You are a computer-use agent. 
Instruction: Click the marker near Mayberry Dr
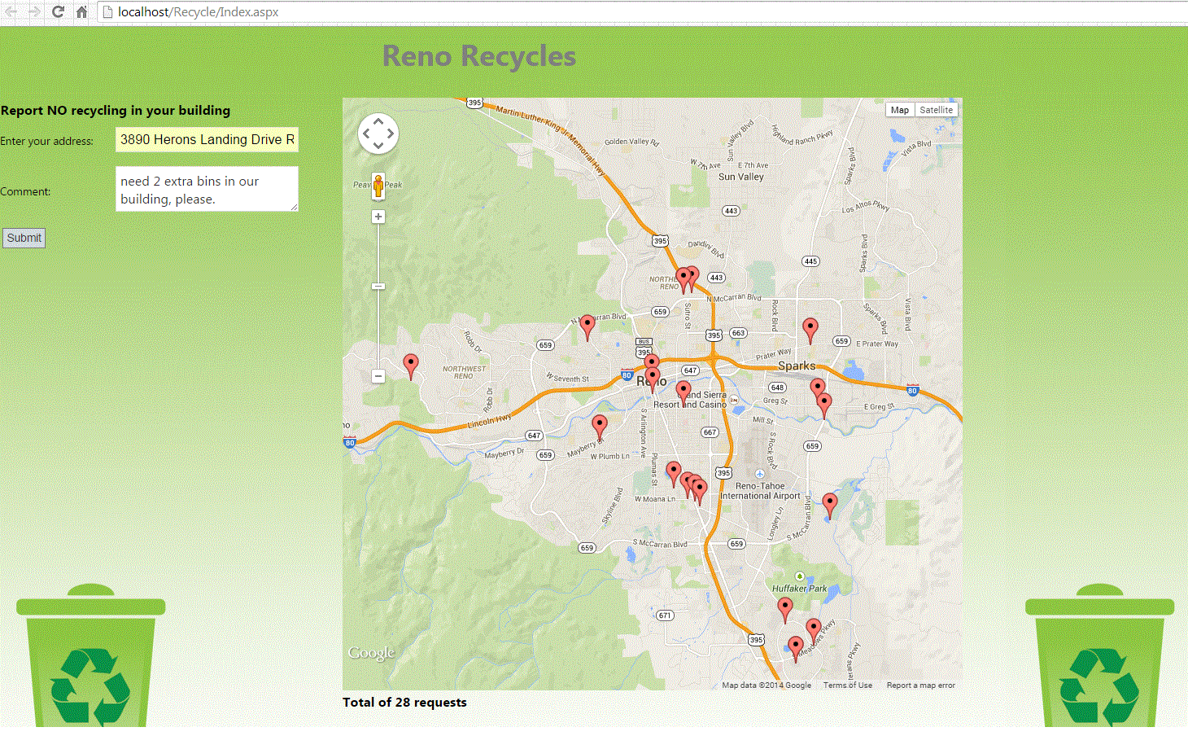click(600, 428)
